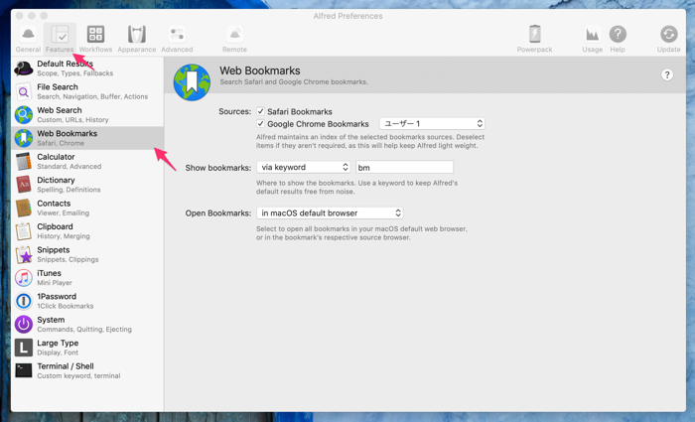Screen dimensions: 695x422
Task: Select the Advanced preferences icon
Action: coord(177,38)
